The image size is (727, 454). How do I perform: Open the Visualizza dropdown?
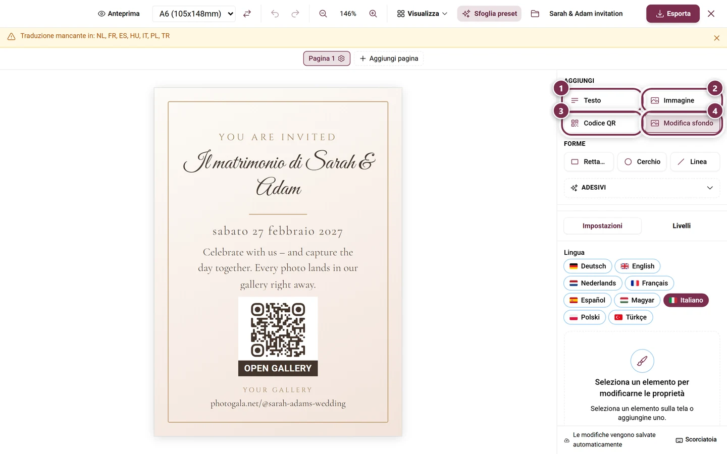pyautogui.click(x=422, y=14)
